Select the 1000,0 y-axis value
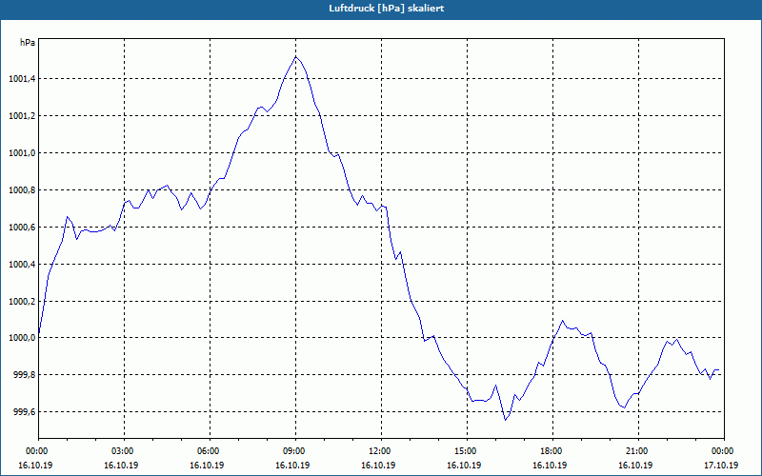The image size is (762, 476). (x=22, y=338)
